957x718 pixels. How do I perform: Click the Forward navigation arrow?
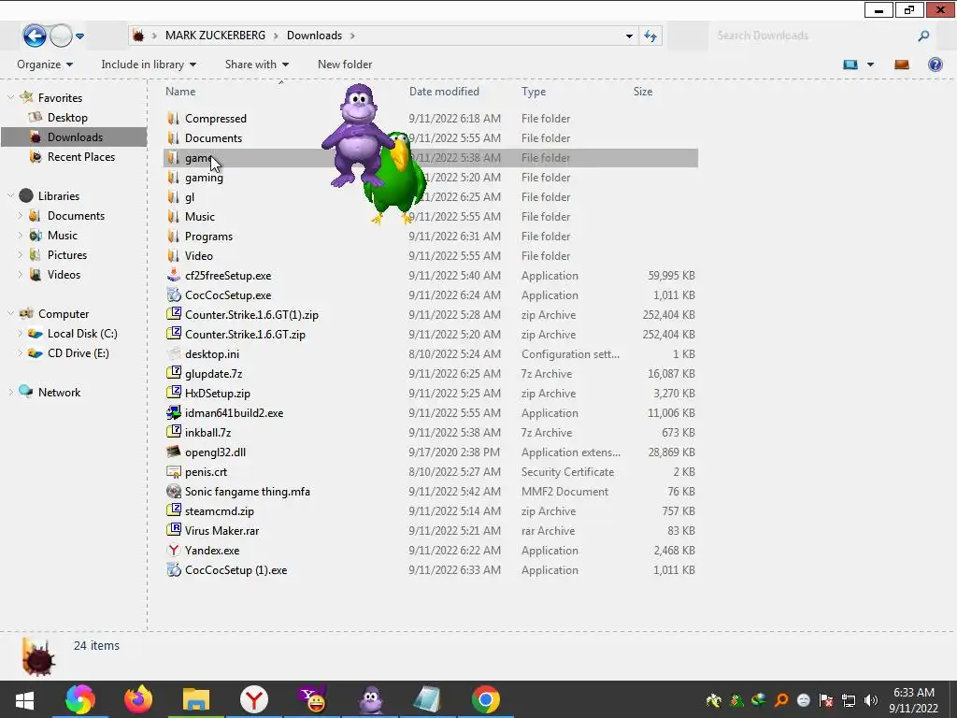(x=61, y=36)
